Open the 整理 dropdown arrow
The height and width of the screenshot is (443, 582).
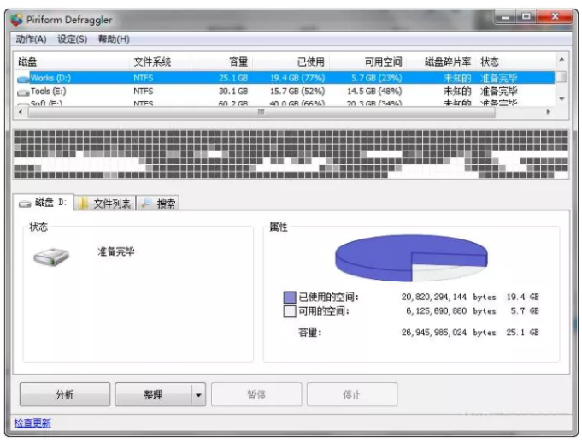198,395
